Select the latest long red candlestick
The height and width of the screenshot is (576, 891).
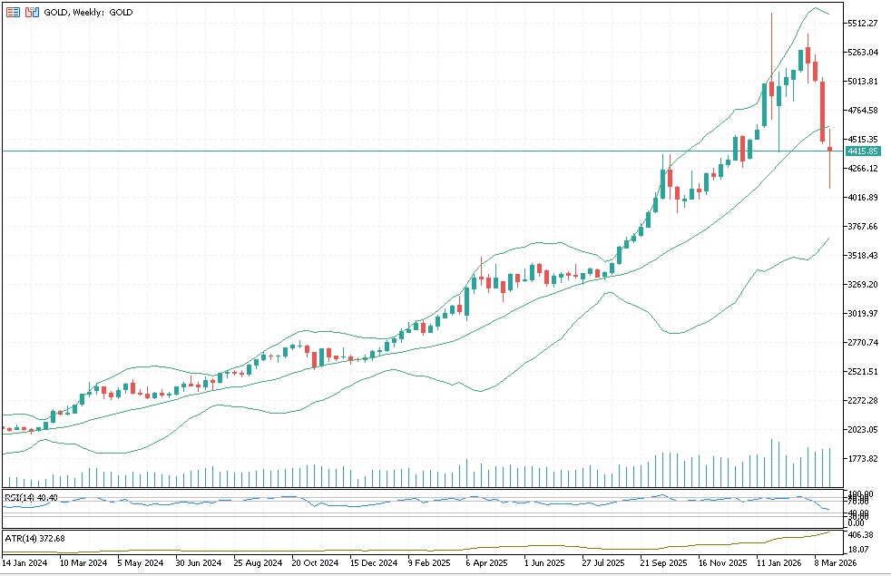[821, 109]
